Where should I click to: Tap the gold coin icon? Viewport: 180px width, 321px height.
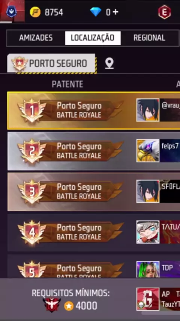click(35, 12)
